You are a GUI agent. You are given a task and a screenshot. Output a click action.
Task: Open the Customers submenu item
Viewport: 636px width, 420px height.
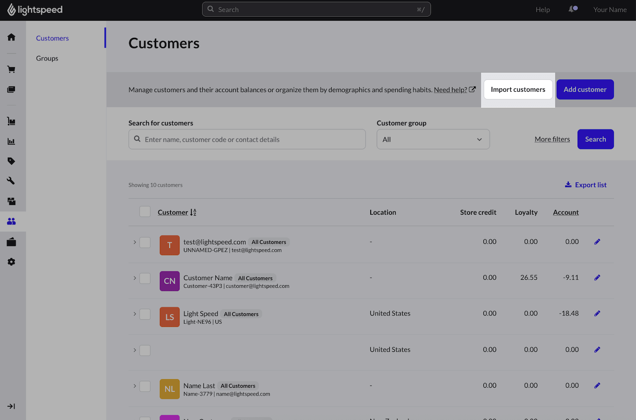(x=52, y=38)
